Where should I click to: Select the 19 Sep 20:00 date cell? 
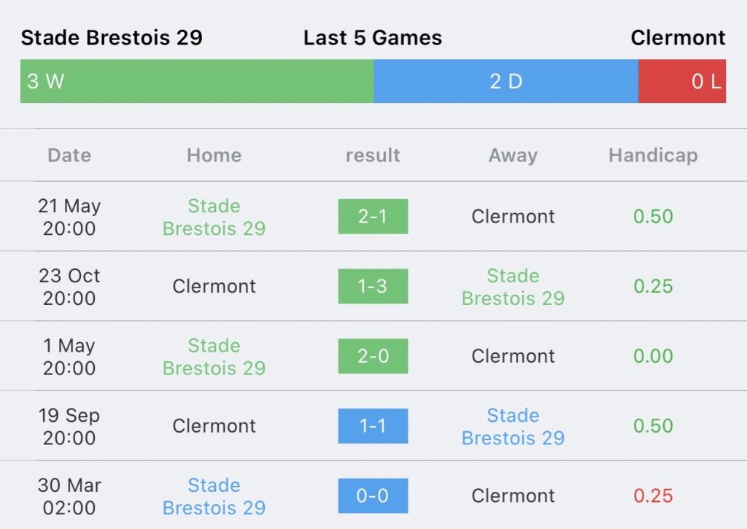(x=69, y=427)
